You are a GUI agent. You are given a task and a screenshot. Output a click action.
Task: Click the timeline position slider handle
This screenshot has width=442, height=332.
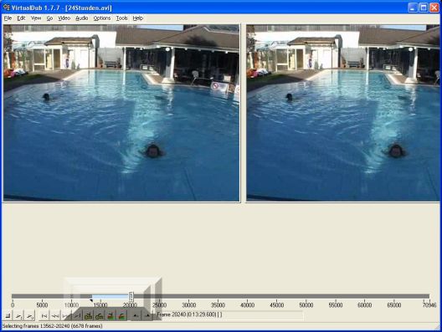pyautogui.click(x=131, y=297)
